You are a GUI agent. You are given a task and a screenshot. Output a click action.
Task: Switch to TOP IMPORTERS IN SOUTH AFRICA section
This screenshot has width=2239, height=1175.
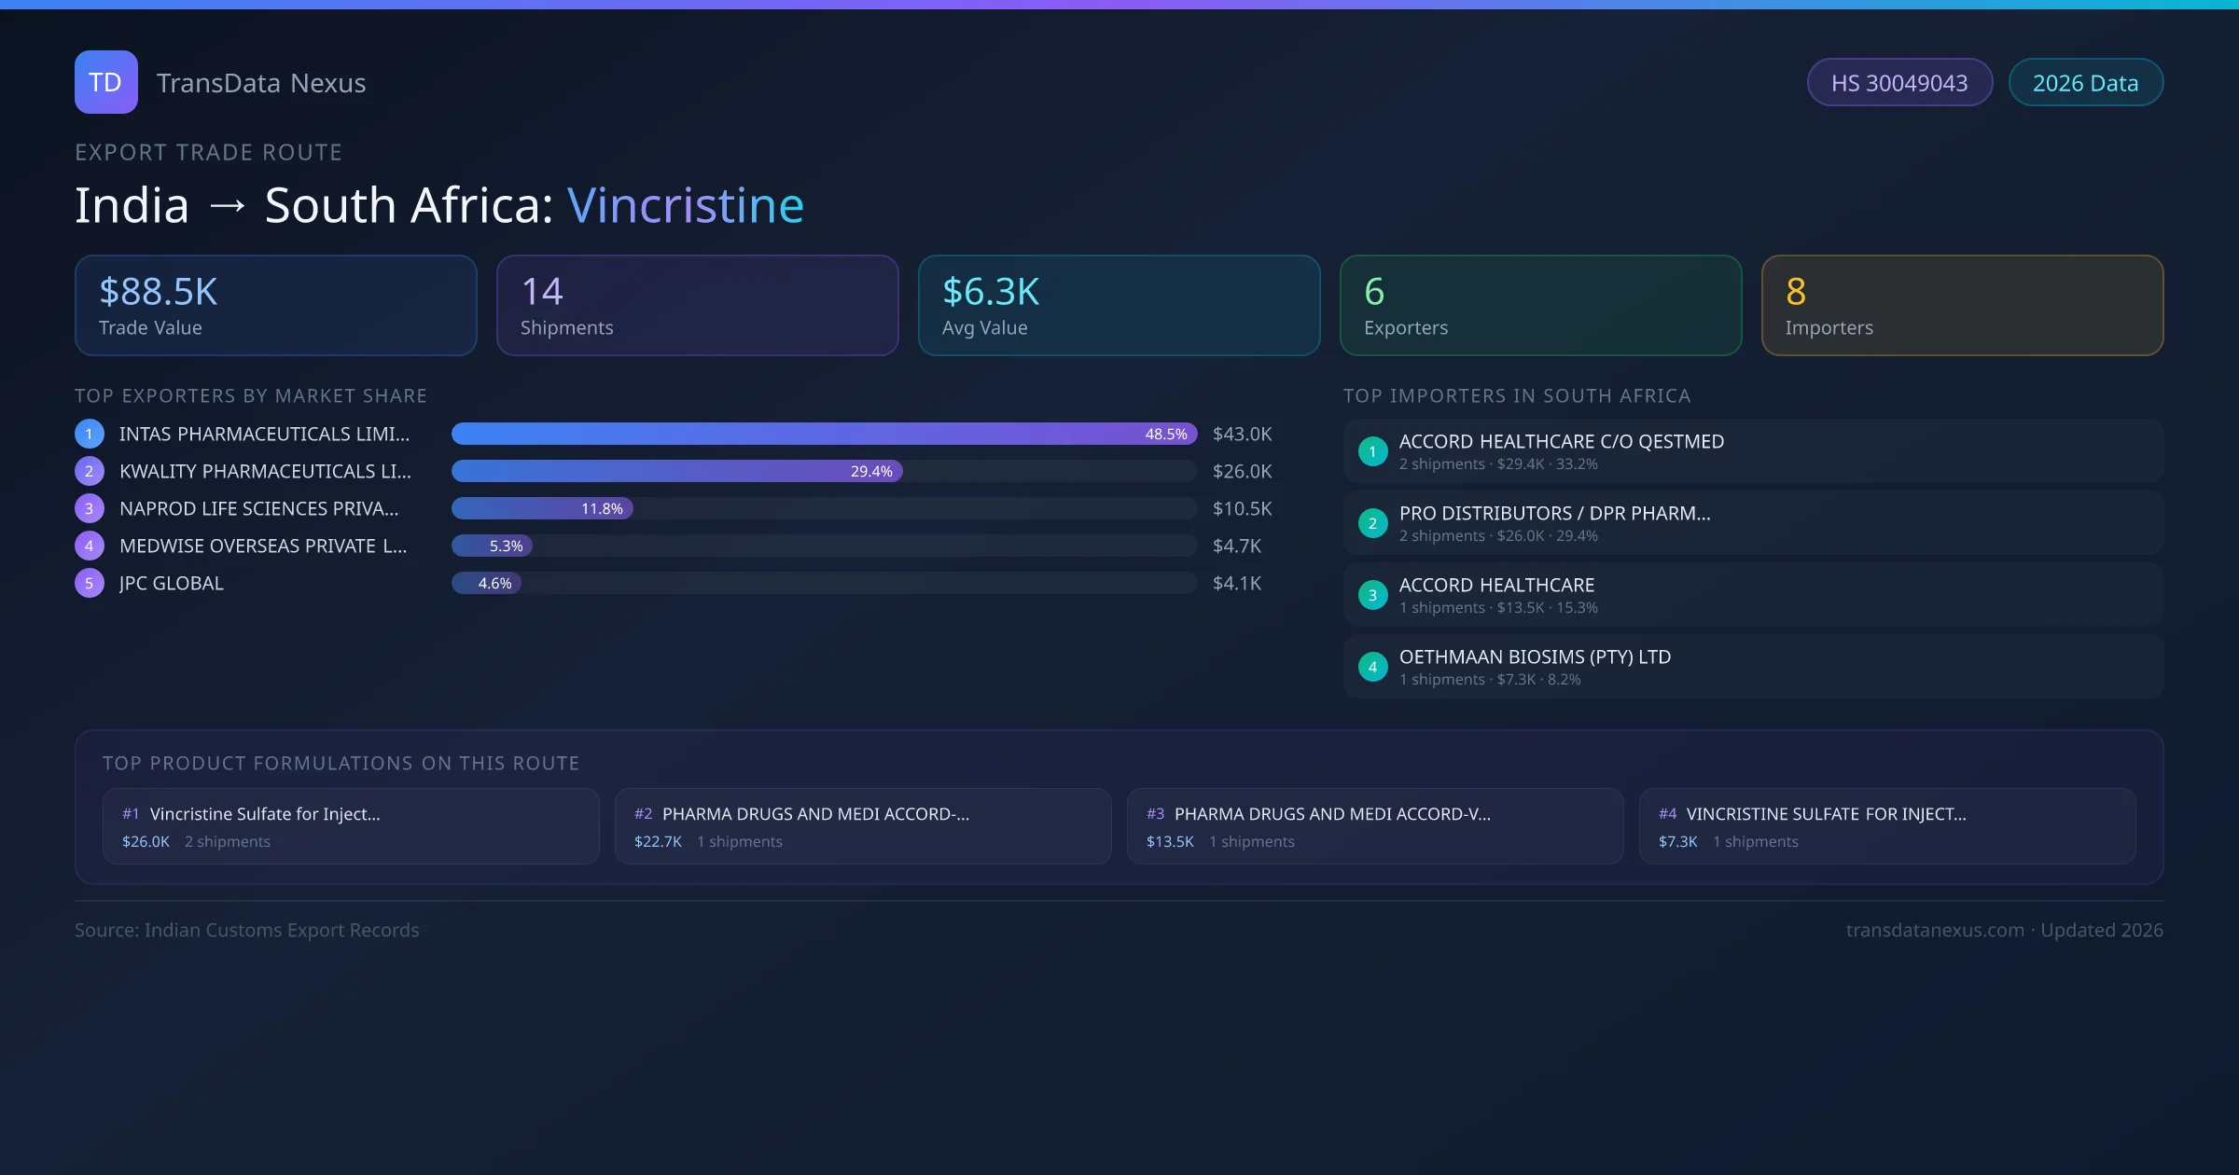point(1516,395)
